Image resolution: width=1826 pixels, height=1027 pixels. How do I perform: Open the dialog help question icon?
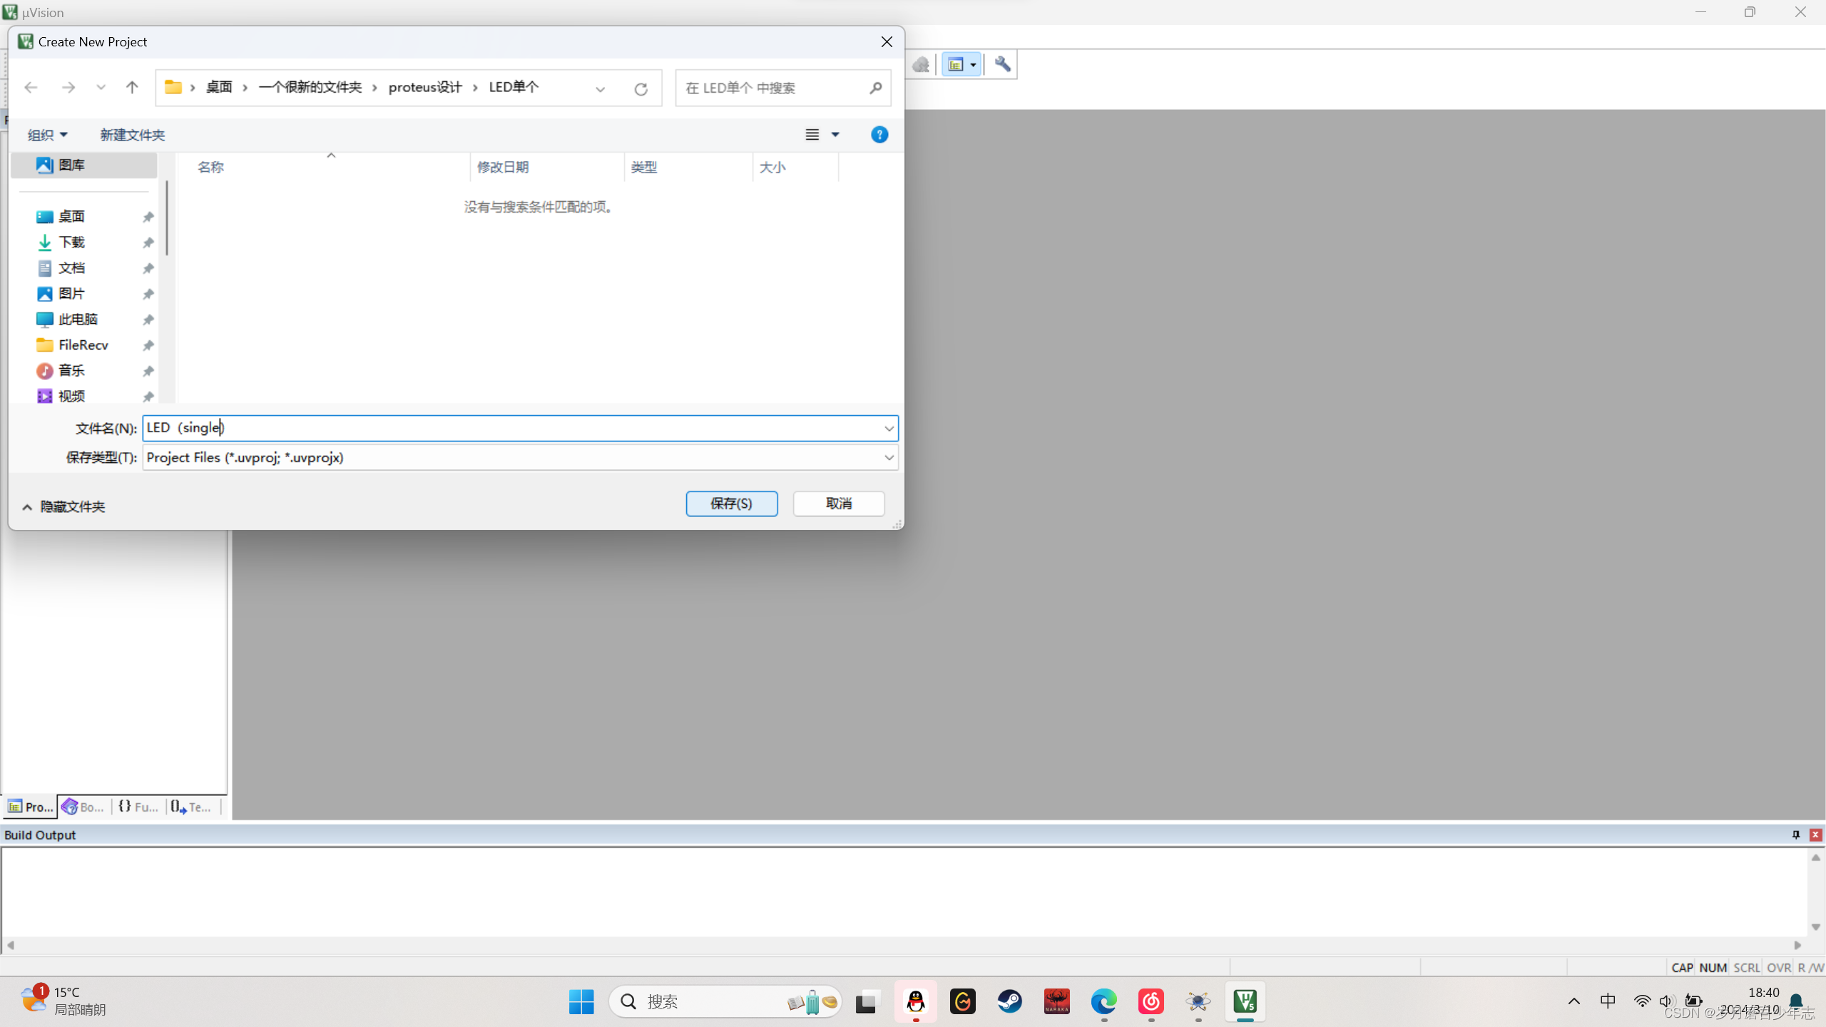coord(879,134)
